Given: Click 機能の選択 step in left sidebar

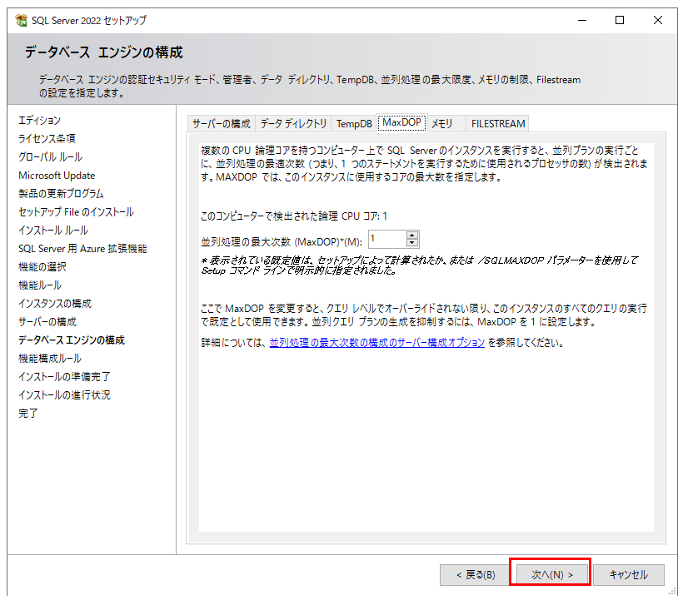Looking at the screenshot, I should [42, 267].
